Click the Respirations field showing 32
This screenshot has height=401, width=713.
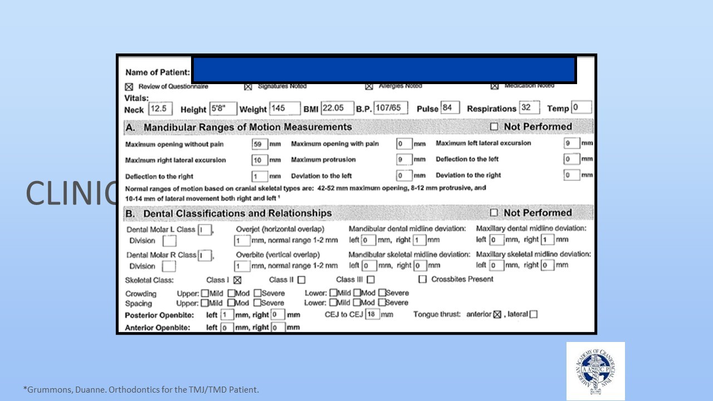coord(529,108)
